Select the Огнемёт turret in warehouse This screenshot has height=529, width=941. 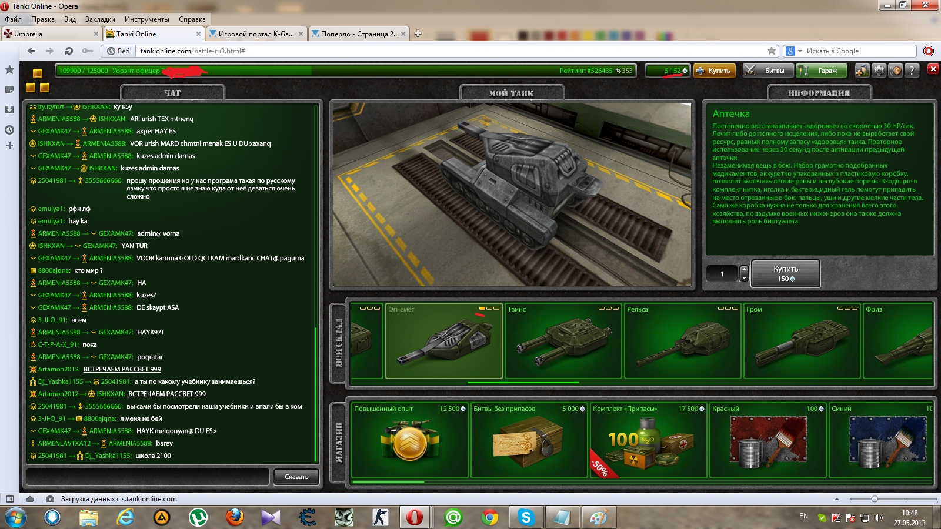pyautogui.click(x=444, y=340)
